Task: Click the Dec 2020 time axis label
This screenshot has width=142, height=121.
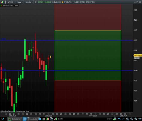Action: click(123, 116)
